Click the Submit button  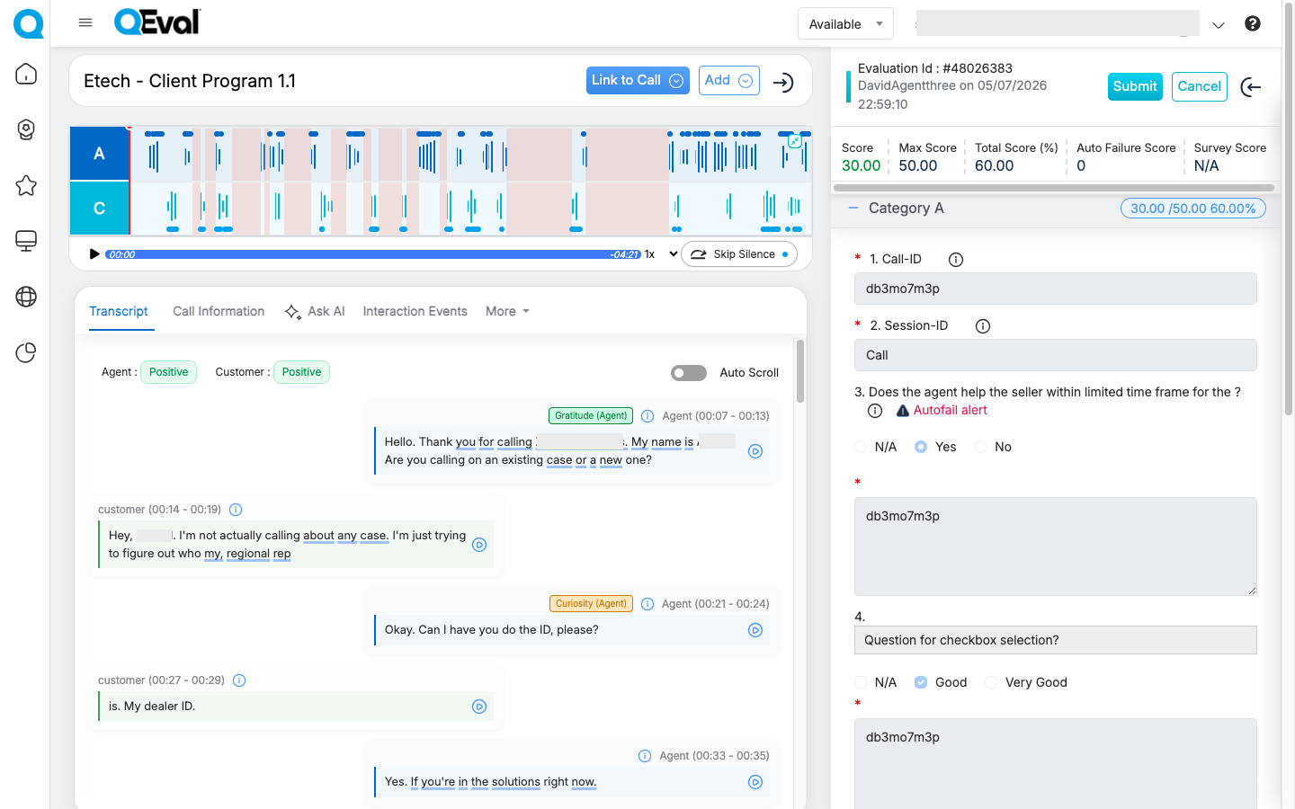[x=1134, y=86]
